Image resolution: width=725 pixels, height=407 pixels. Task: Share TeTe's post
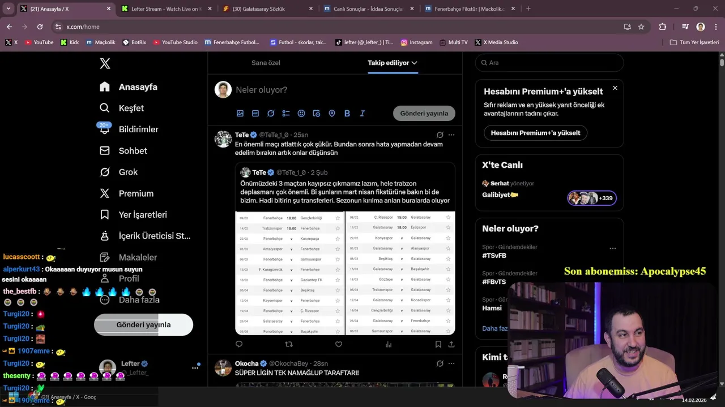(451, 344)
